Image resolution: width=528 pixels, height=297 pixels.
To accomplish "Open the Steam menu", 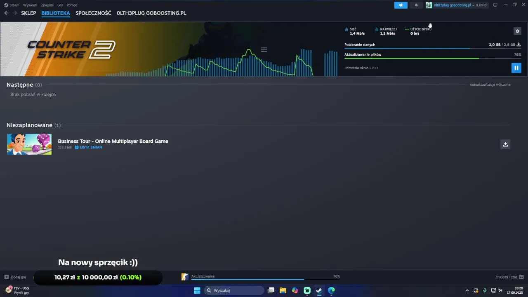I will pos(12,5).
